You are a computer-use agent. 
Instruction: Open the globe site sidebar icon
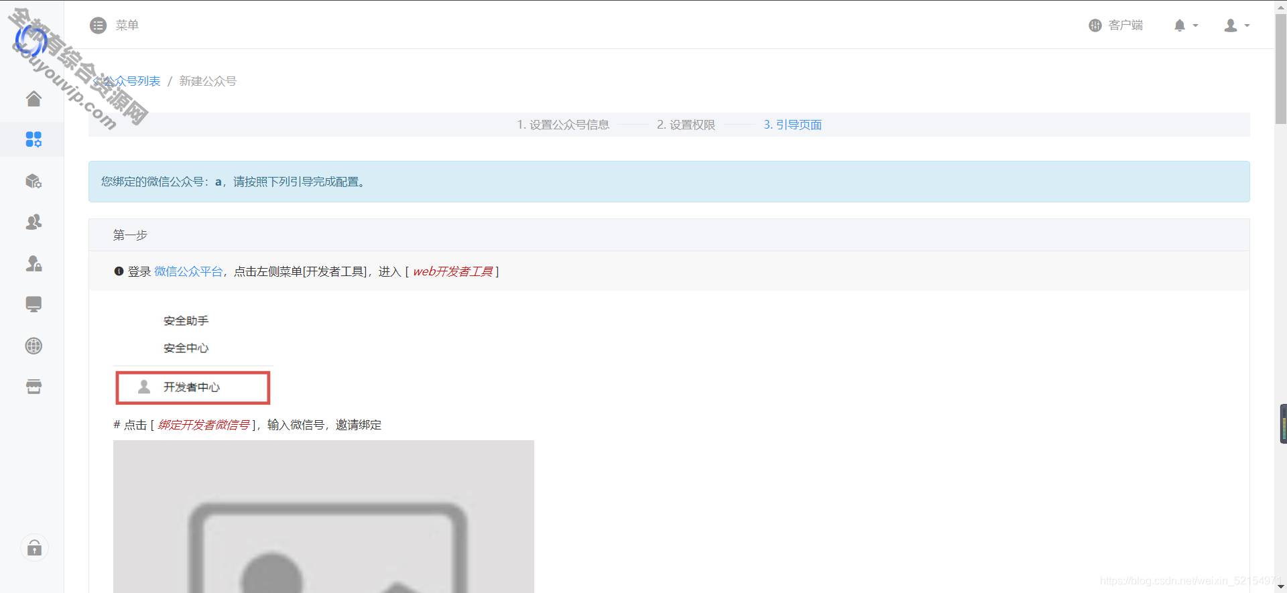pyautogui.click(x=34, y=346)
